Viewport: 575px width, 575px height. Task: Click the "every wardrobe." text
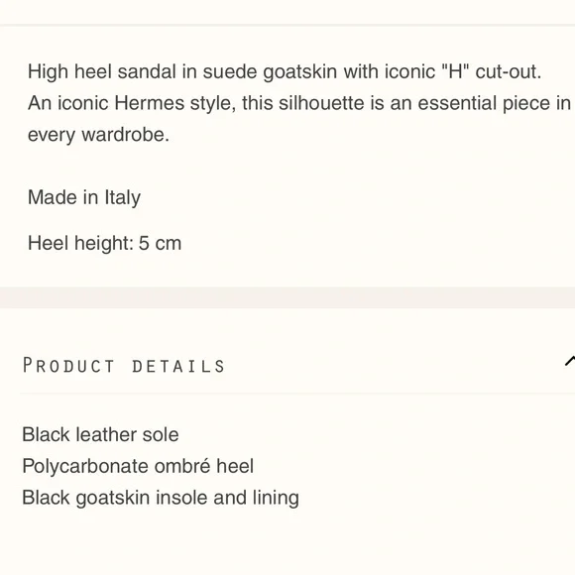99,135
